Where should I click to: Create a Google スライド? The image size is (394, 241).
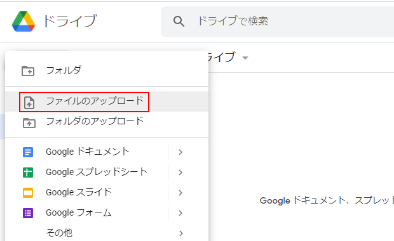(x=79, y=193)
